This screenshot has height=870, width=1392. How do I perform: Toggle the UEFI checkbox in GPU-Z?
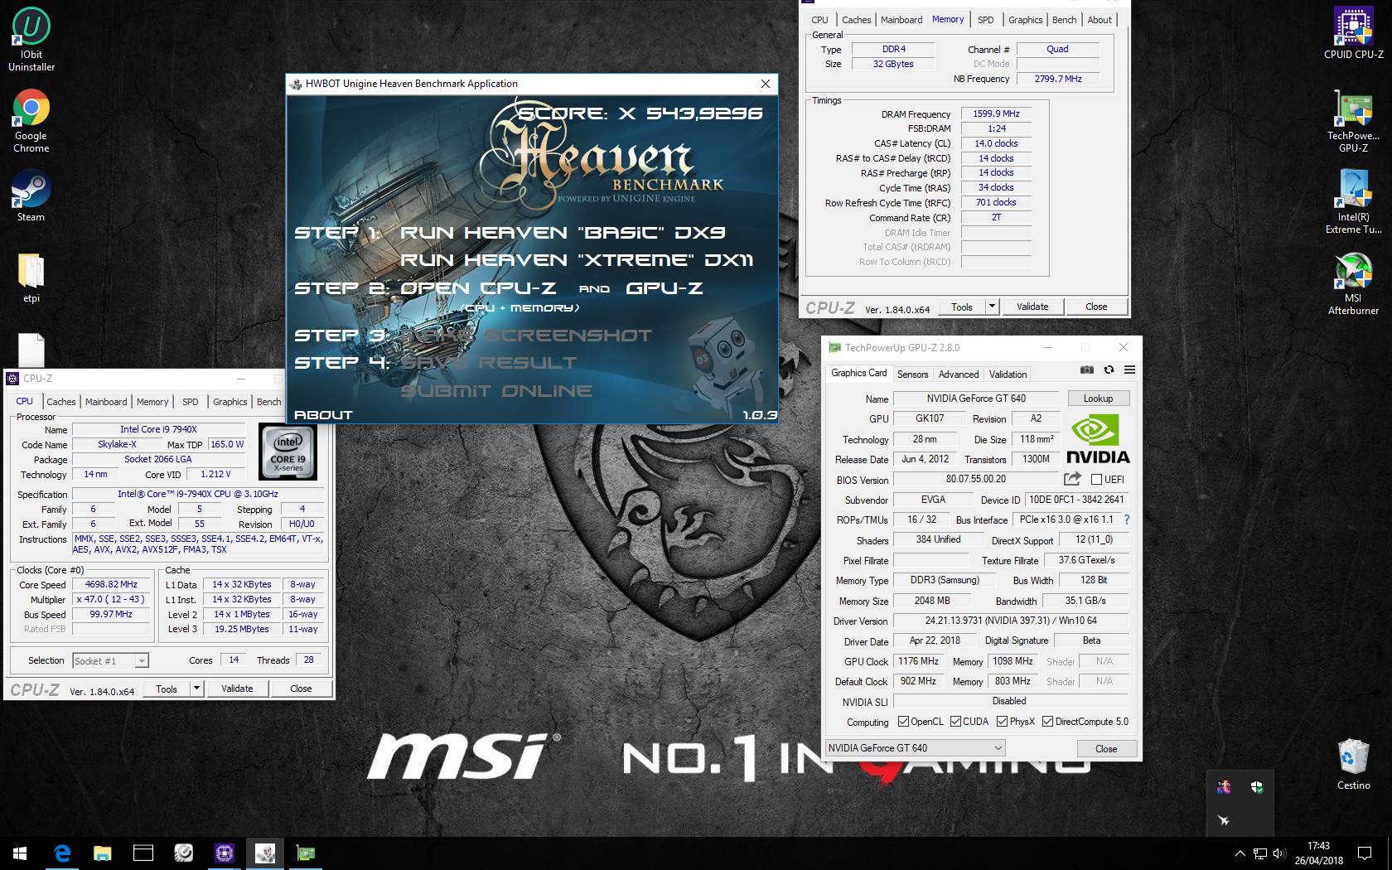1097,480
